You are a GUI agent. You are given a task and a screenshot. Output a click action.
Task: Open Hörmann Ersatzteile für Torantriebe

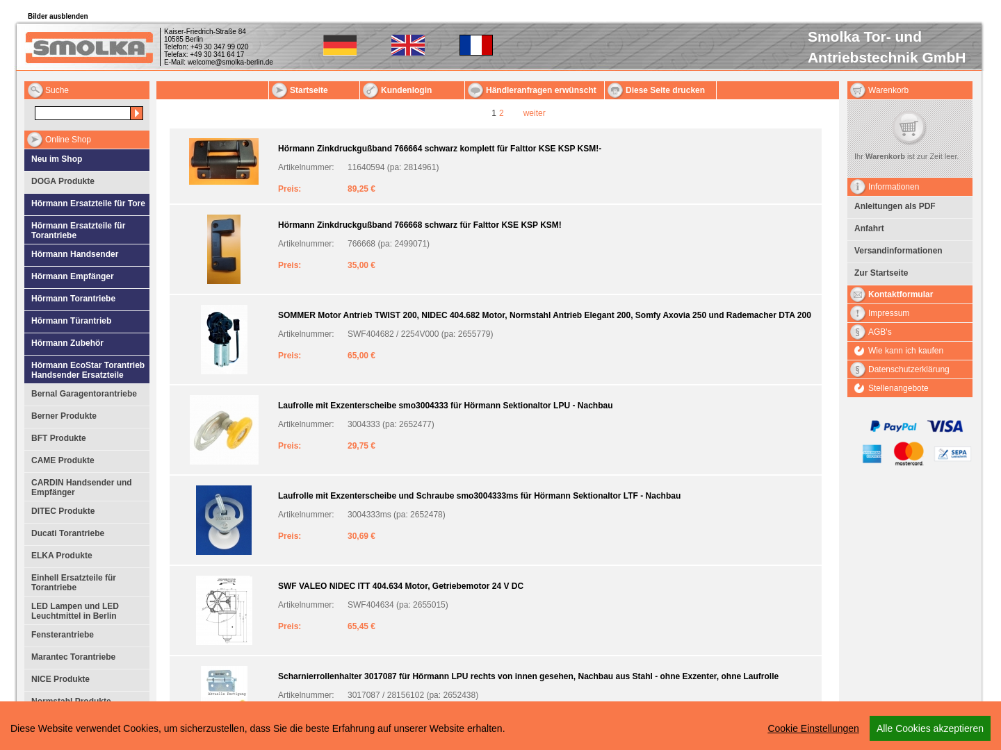[87, 230]
